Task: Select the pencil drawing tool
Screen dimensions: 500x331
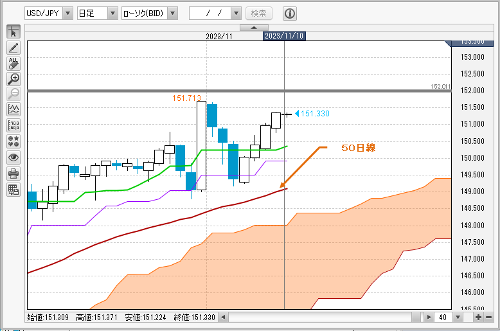Action: 13,48
